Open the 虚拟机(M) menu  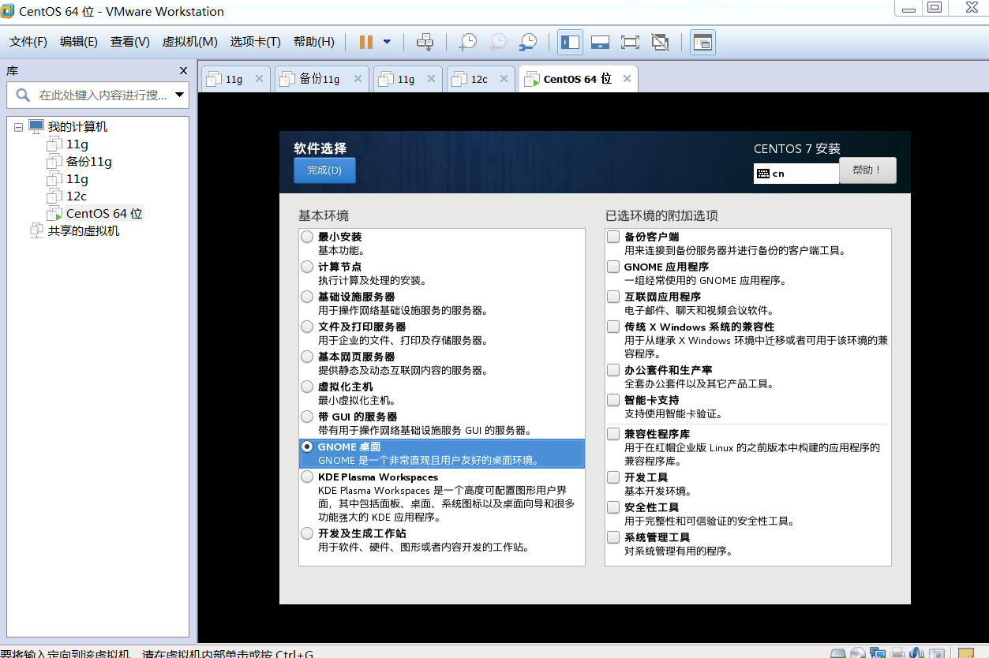[x=189, y=42]
